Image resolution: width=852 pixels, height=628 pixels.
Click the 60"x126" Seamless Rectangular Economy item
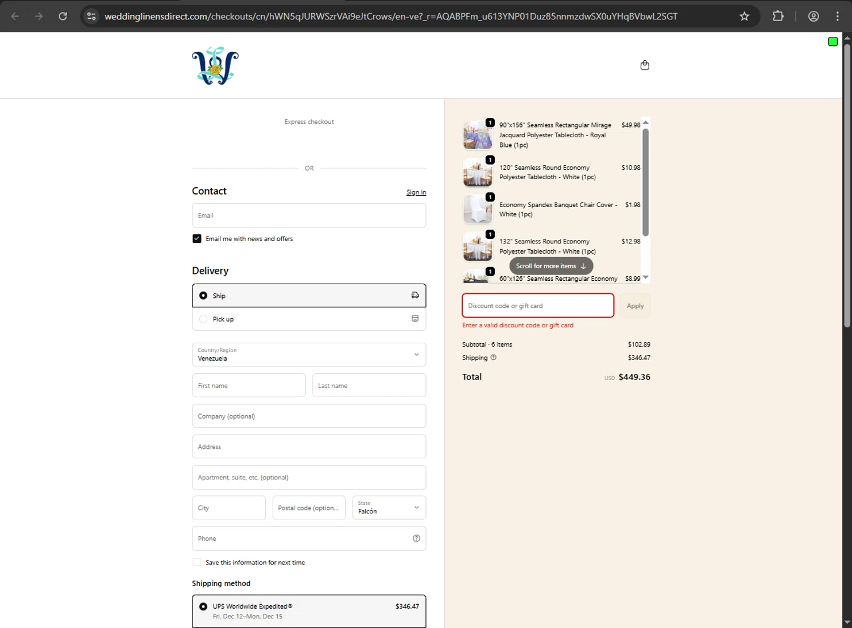click(558, 279)
